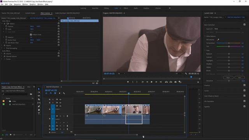The width and height of the screenshot is (249, 140).
Task: Select the Hand tool
Action: [x=39, y=110]
